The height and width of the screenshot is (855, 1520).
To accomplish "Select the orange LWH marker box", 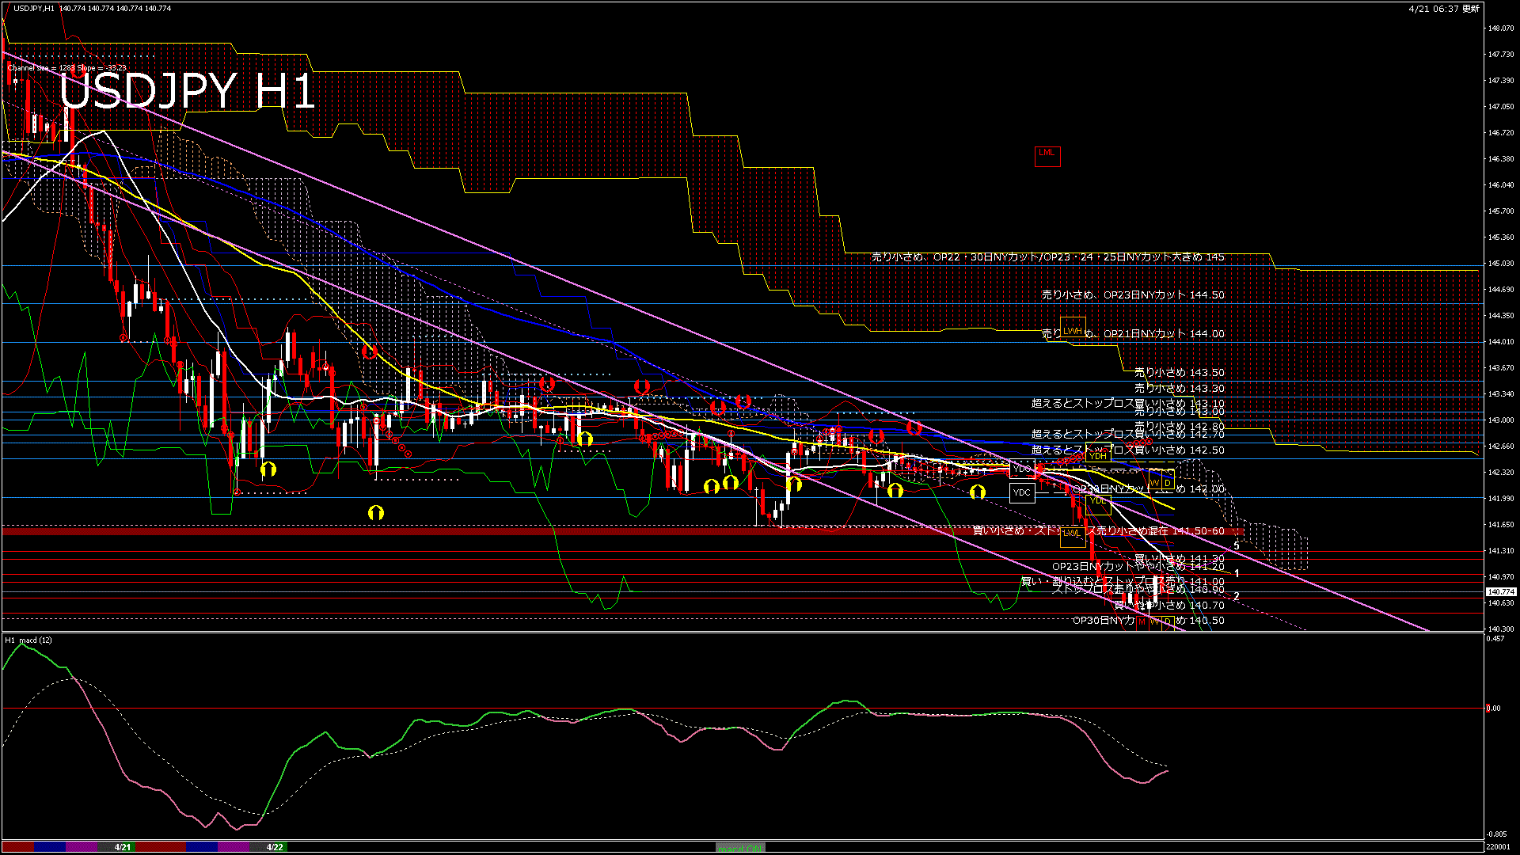I will click(1073, 326).
